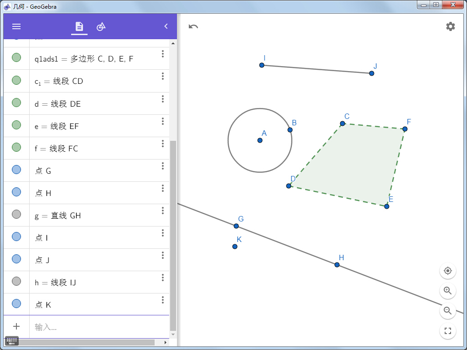The width and height of the screenshot is (467, 350).
Task: Open the virtual keyboard icon
Action: point(11,341)
